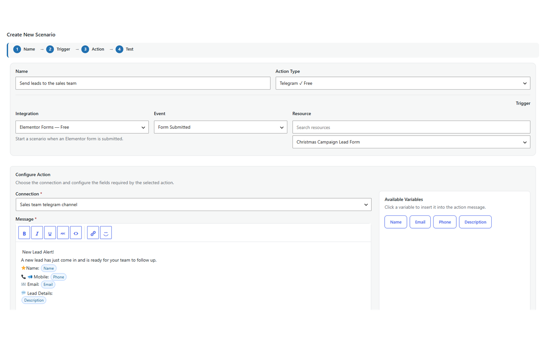This screenshot has width=543, height=339.
Task: Click the 'Lead Details:' text in message
Action: (x=40, y=293)
